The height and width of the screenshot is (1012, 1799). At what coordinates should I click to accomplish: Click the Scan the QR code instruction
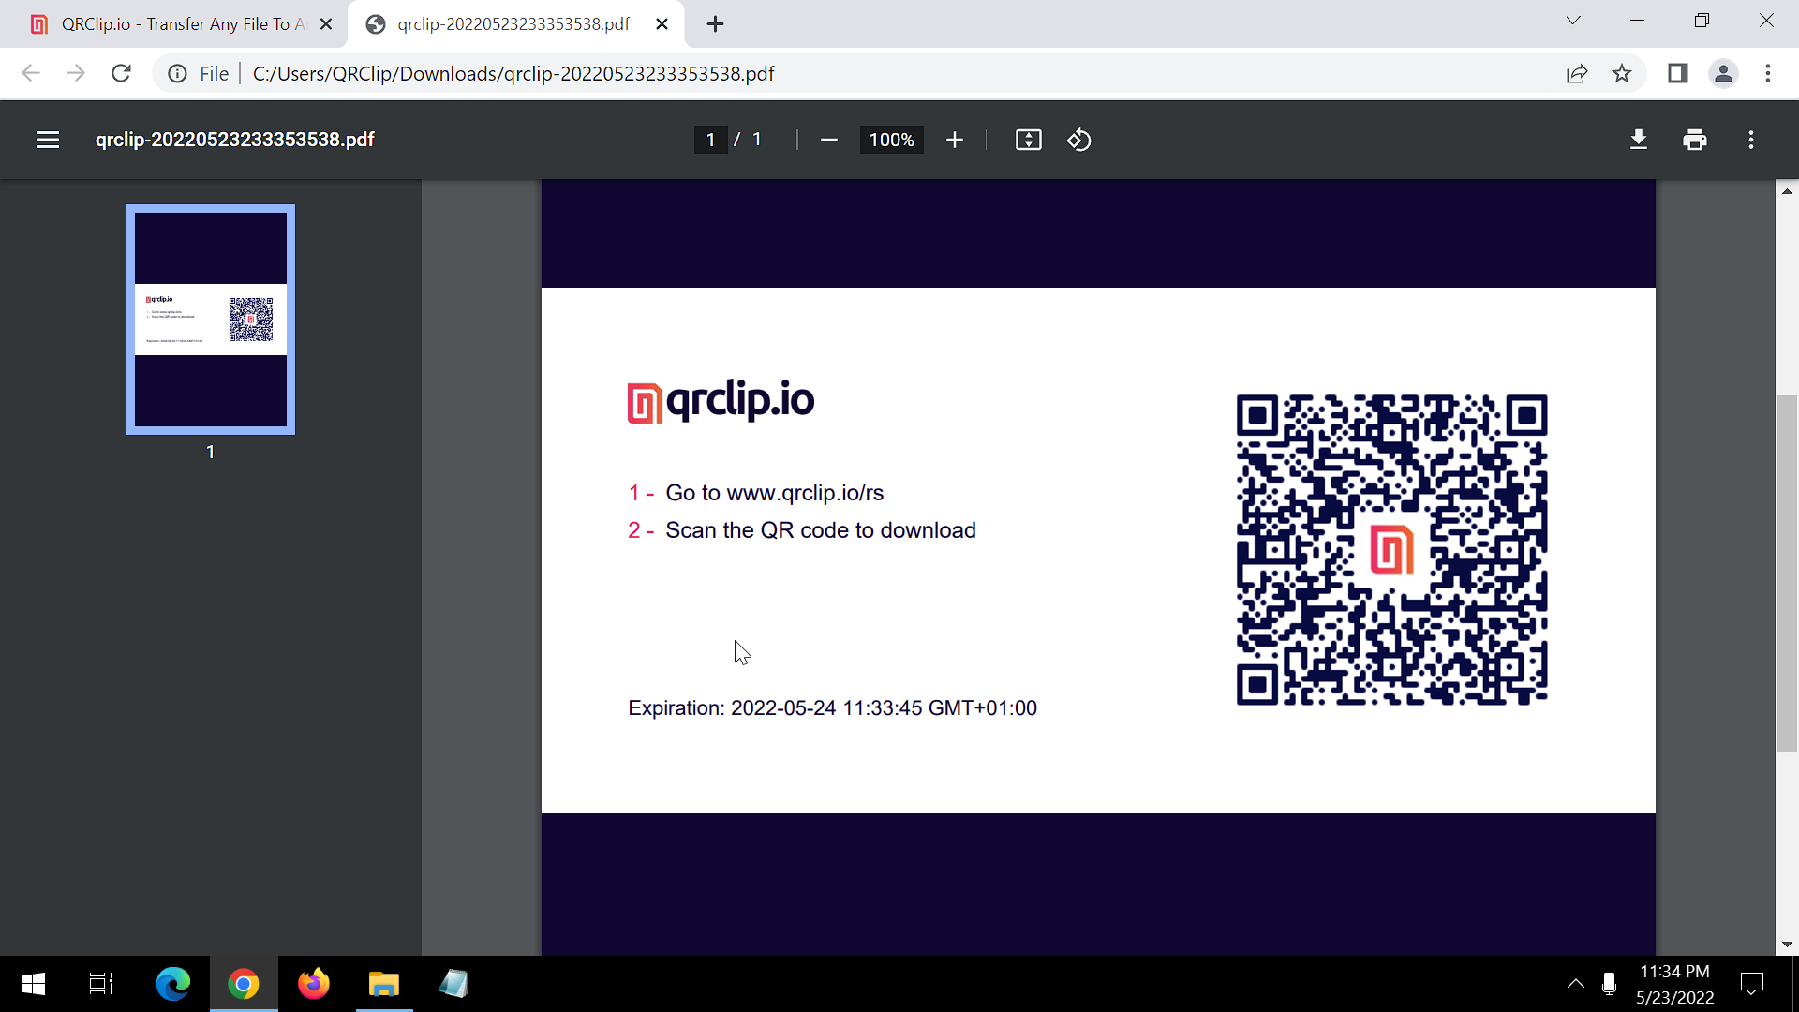tap(821, 530)
